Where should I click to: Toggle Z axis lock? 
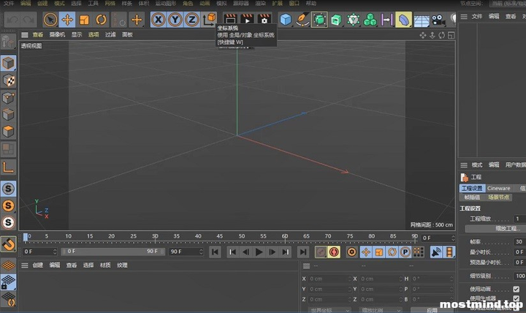pos(192,20)
